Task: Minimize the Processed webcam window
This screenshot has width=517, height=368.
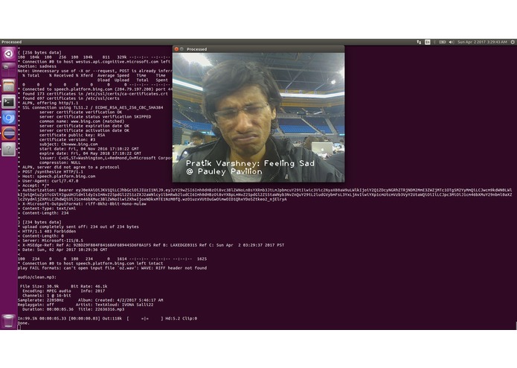Action: (182, 49)
